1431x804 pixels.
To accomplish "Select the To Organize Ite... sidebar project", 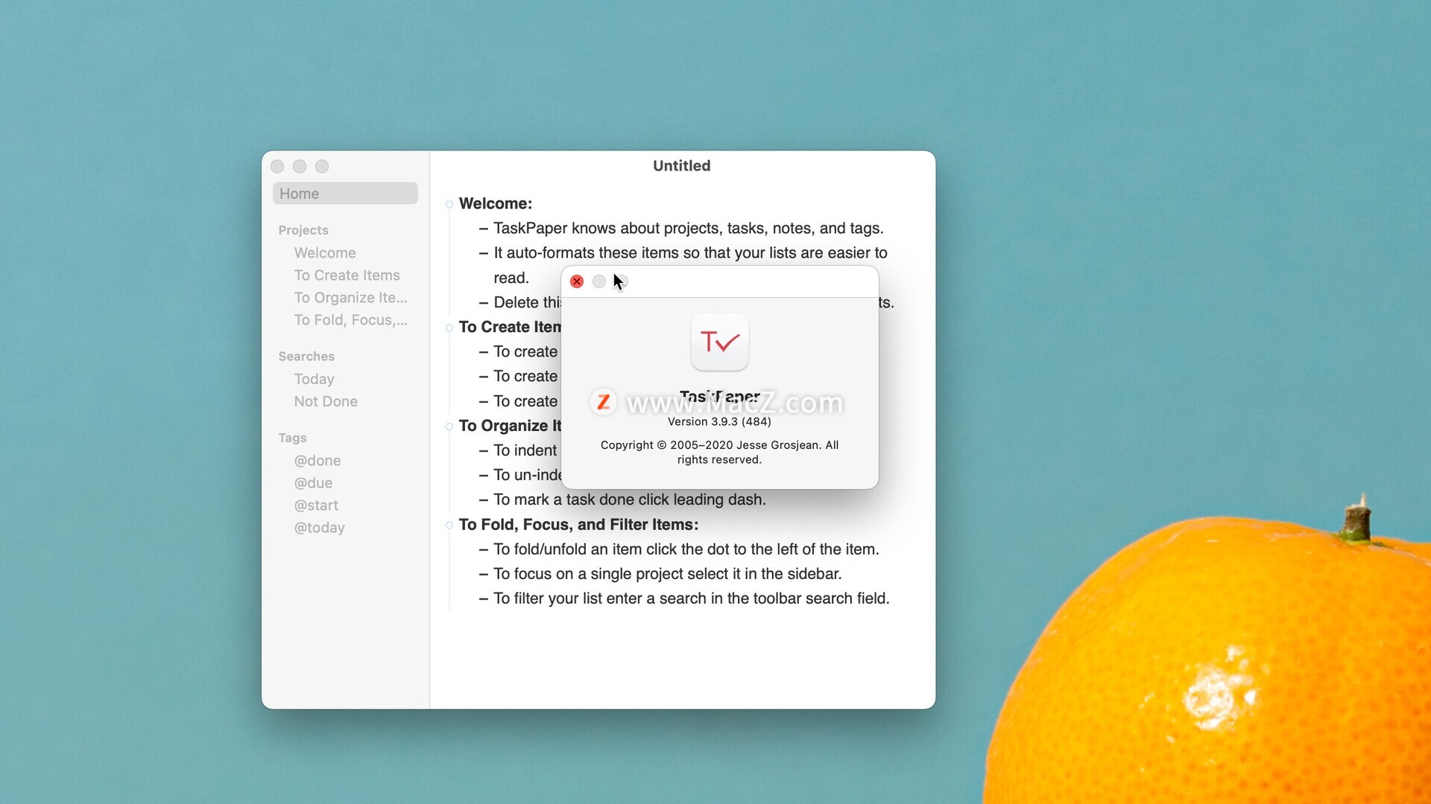I will 350,298.
